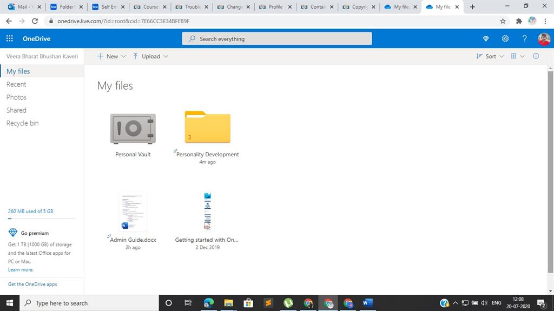Open a new browser tab
This screenshot has width=554, height=311.
pyautogui.click(x=472, y=6)
